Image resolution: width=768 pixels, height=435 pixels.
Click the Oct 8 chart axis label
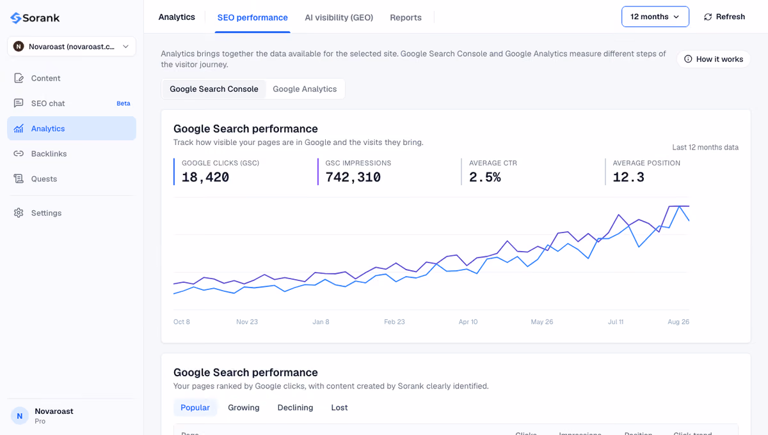[x=182, y=322]
